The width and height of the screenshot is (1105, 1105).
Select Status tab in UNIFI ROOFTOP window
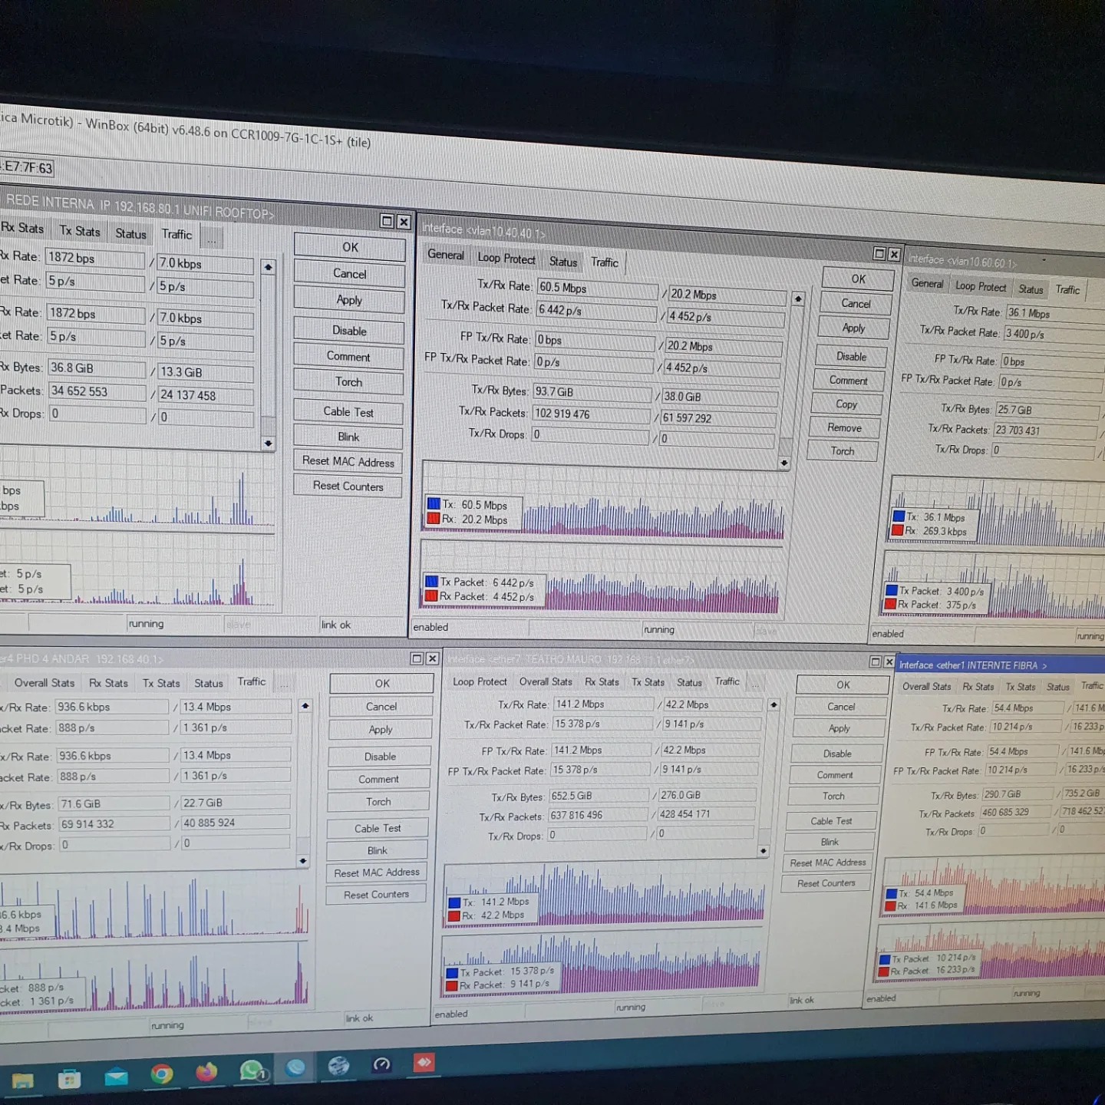click(130, 234)
